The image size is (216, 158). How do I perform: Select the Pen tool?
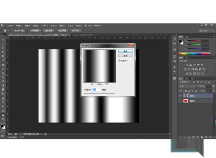pyautogui.click(x=3, y=98)
